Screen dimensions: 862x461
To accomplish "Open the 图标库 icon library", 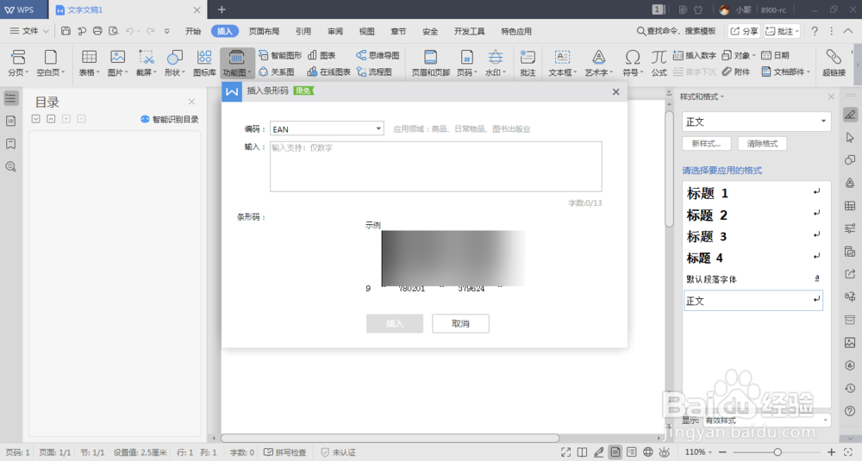I will tap(204, 63).
